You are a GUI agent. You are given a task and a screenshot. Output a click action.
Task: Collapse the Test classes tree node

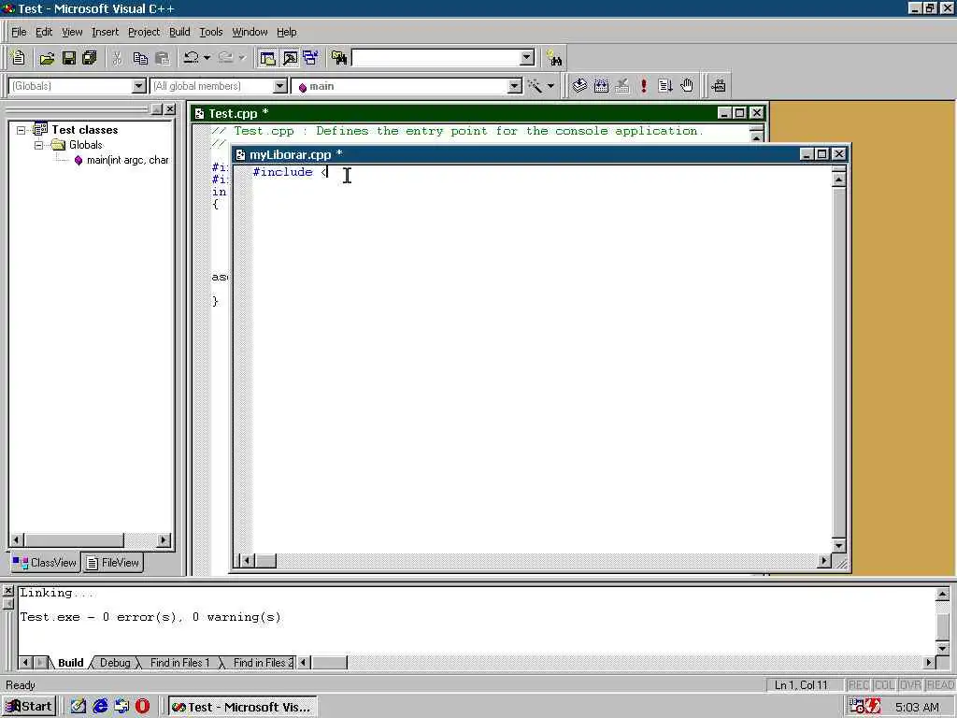point(21,130)
